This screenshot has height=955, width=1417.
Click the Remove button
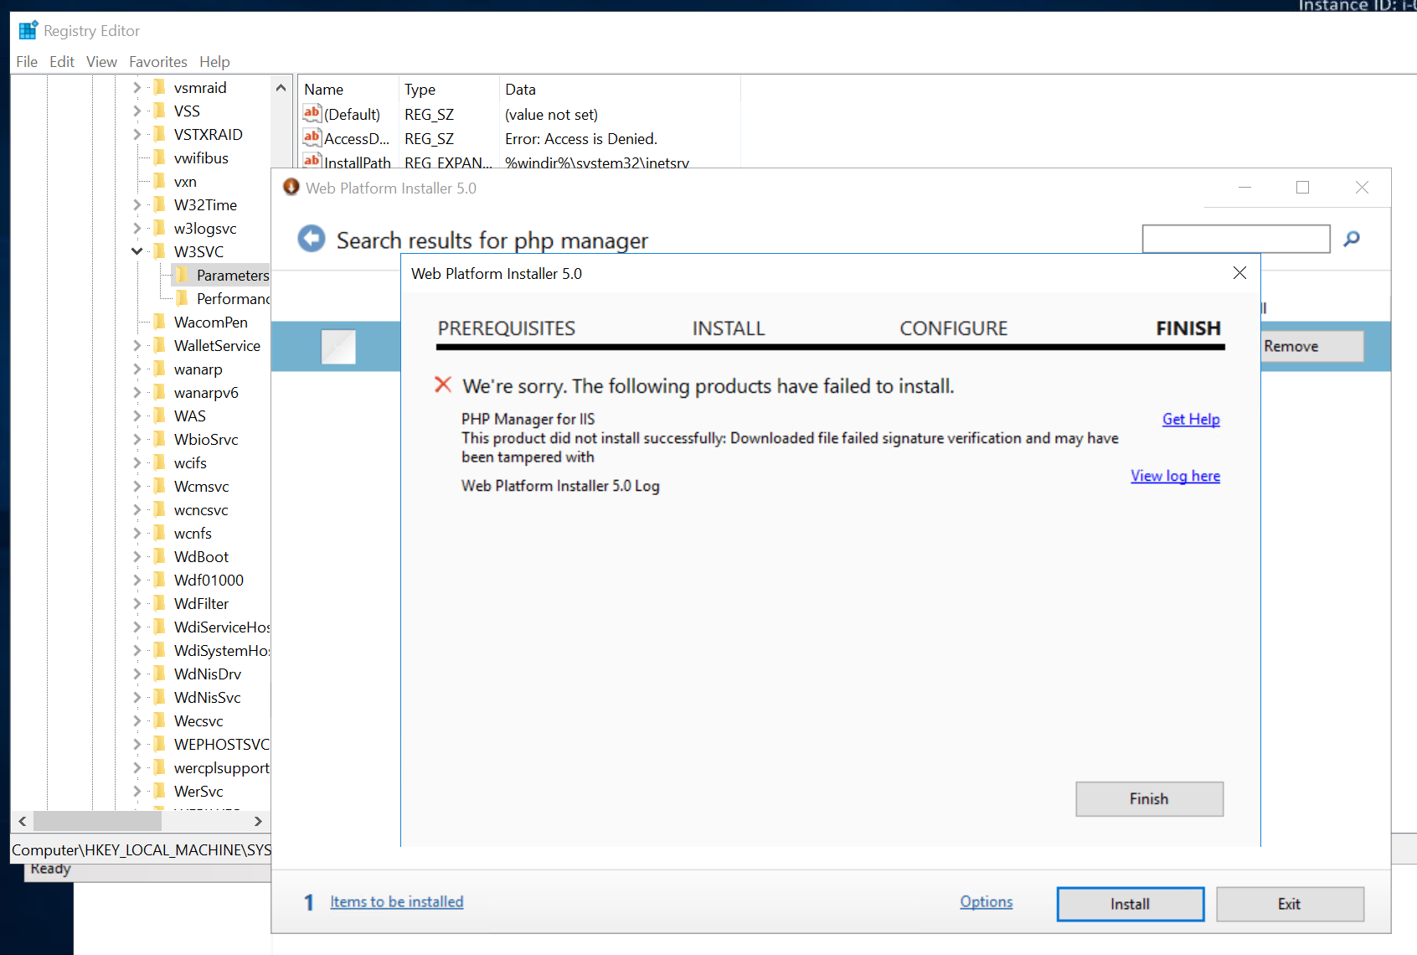[x=1312, y=346]
